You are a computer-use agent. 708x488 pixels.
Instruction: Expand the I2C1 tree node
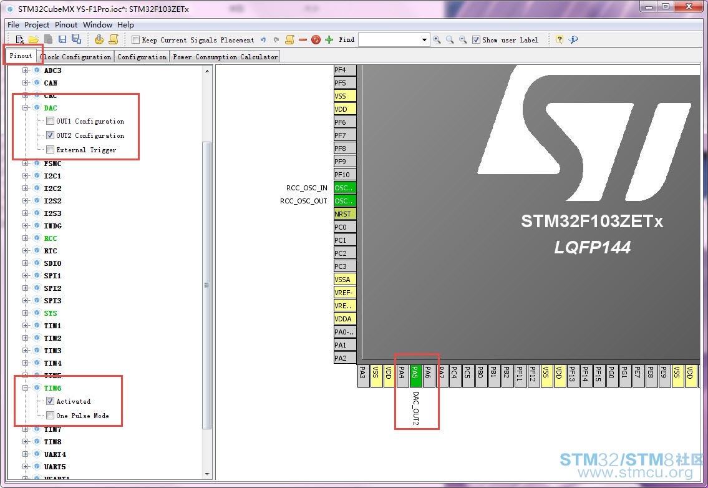tap(26, 176)
